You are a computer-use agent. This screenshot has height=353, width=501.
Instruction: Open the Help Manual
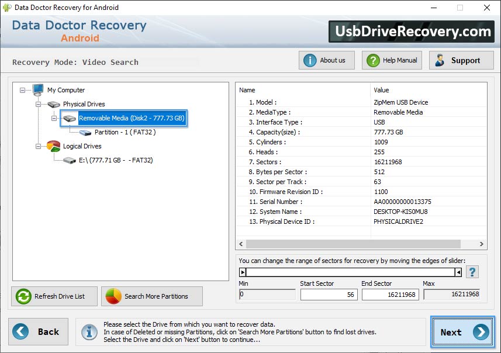pos(392,60)
